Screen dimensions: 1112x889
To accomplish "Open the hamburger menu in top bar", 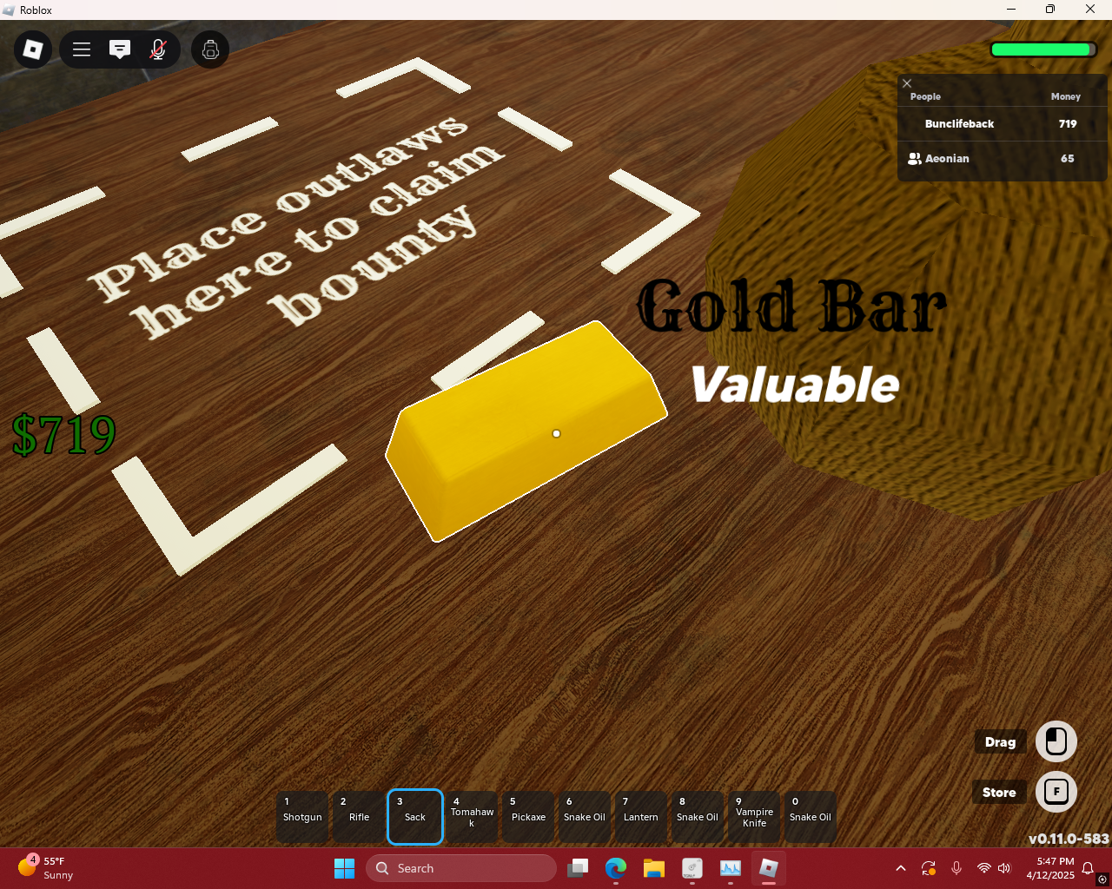I will point(82,49).
